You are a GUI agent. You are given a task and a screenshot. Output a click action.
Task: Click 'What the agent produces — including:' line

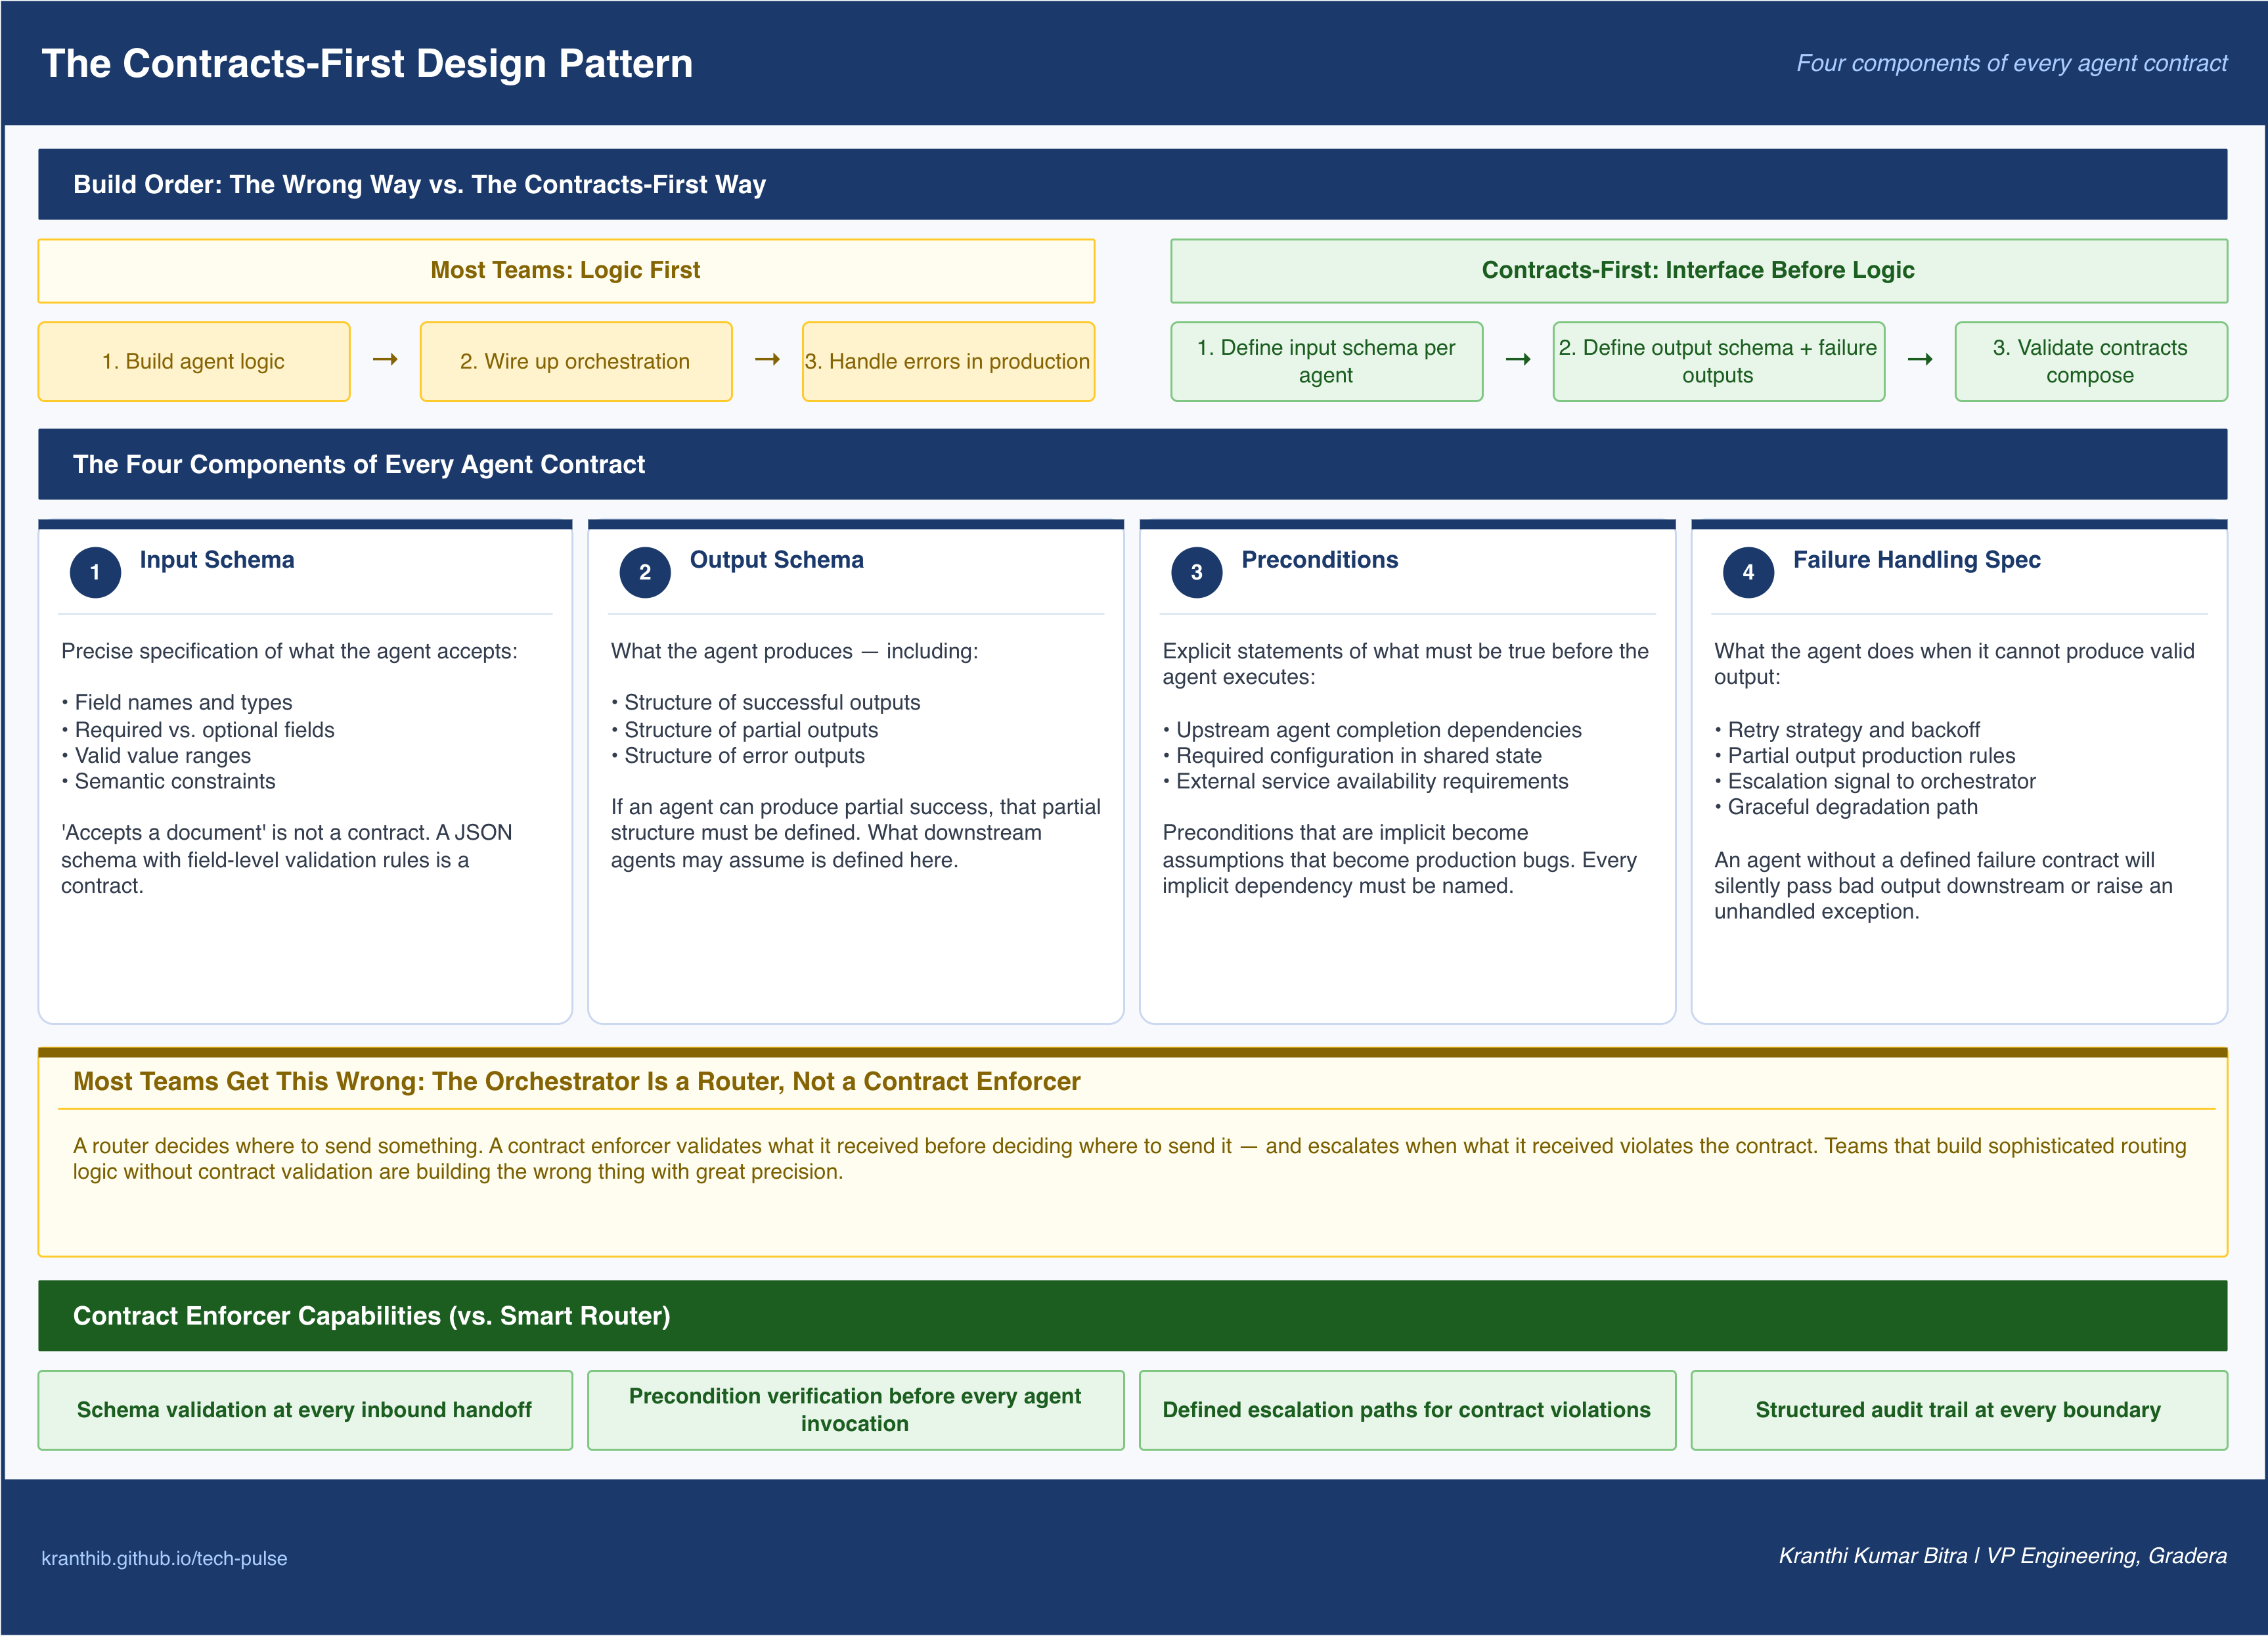click(795, 651)
